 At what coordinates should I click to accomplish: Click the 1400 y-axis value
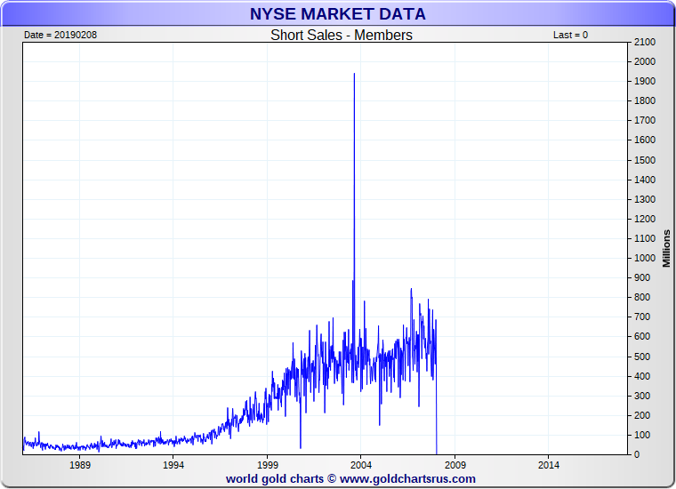point(645,180)
